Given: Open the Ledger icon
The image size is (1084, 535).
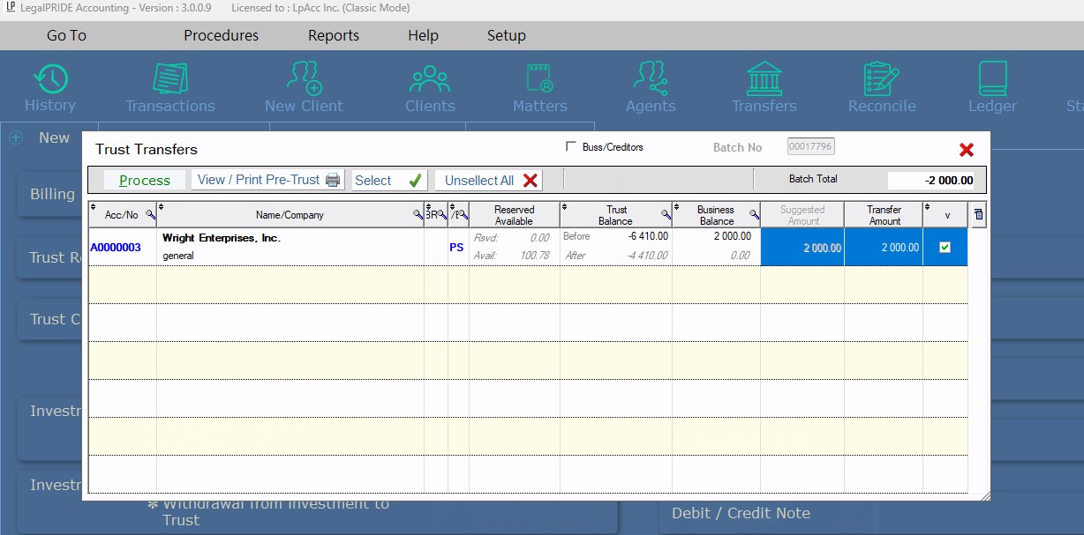Looking at the screenshot, I should click(992, 88).
